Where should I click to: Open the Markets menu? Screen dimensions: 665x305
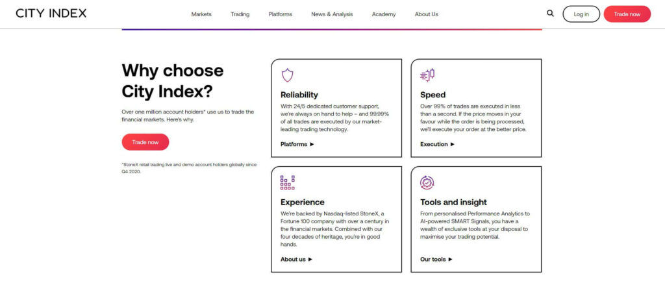[201, 14]
